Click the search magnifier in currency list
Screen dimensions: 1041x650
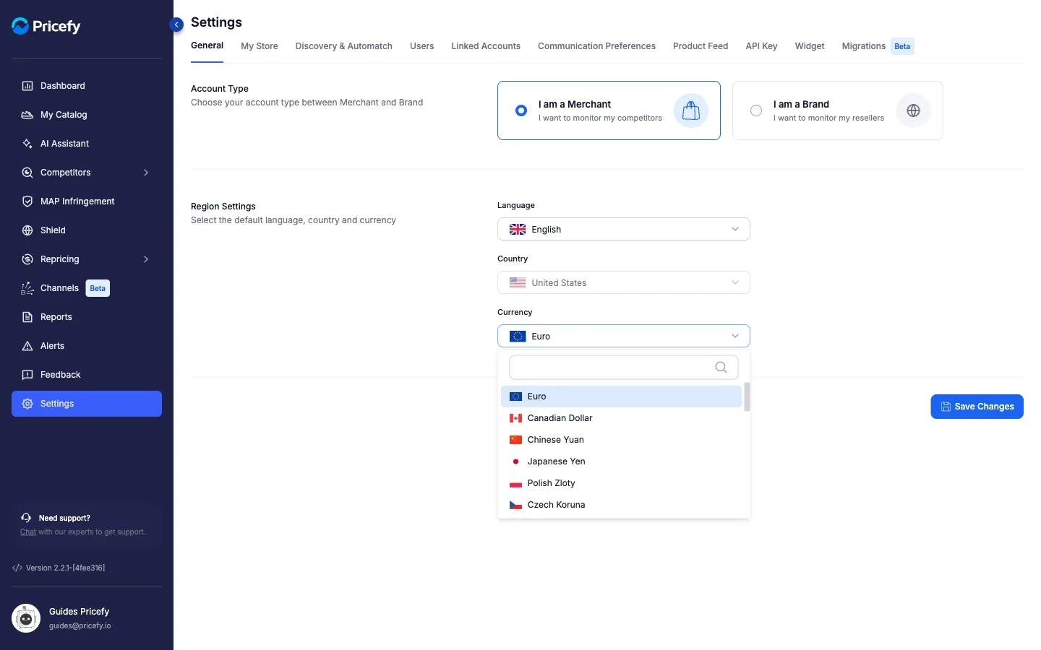tap(721, 367)
